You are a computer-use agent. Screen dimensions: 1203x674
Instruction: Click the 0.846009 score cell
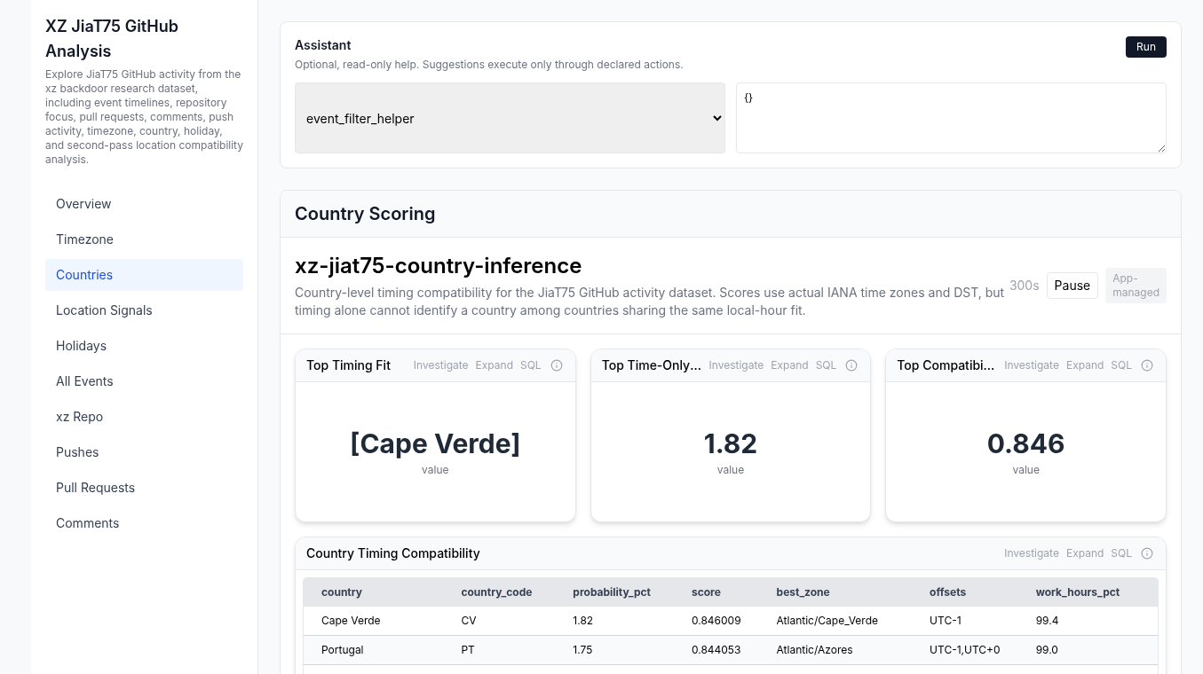coord(716,621)
